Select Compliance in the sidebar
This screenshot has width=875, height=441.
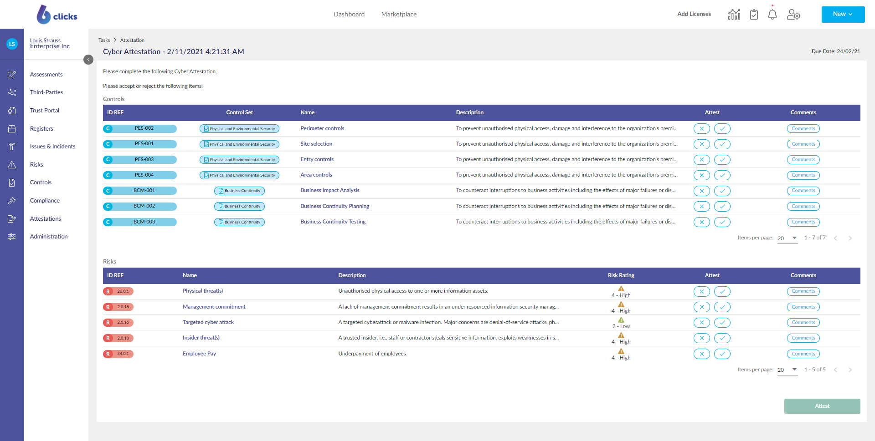pyautogui.click(x=45, y=201)
